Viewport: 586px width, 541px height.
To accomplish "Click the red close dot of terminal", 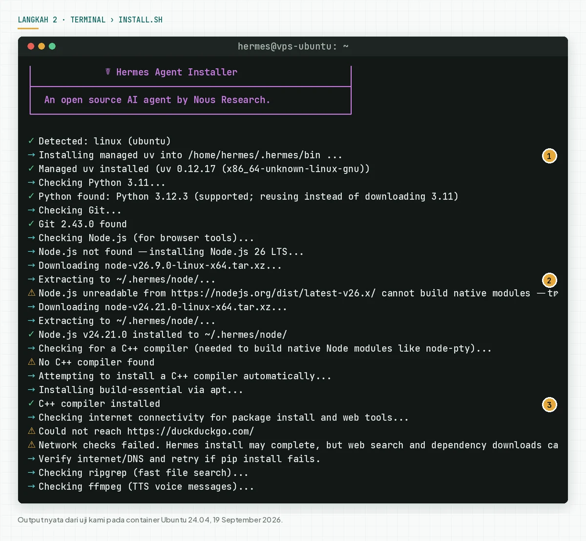I will (31, 46).
